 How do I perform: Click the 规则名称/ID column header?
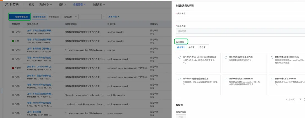[x=33, y=24]
